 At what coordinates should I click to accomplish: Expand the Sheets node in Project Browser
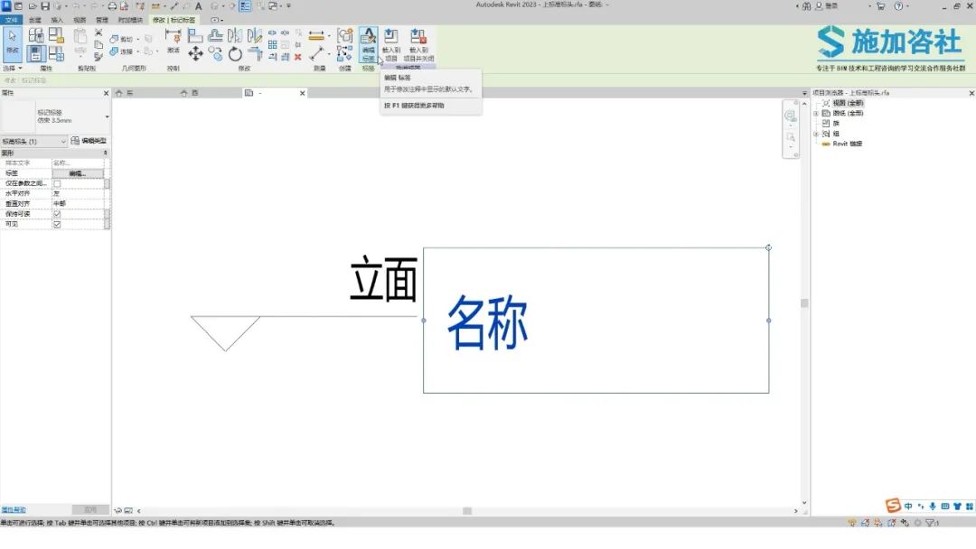click(816, 113)
